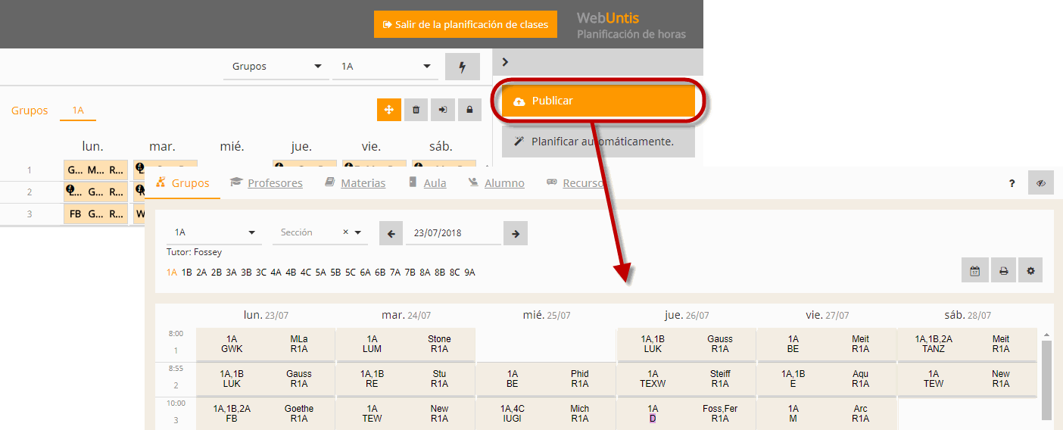This screenshot has width=1063, height=430.
Task: Select the Grupos breadcrumb tab in planner
Action: pos(30,111)
